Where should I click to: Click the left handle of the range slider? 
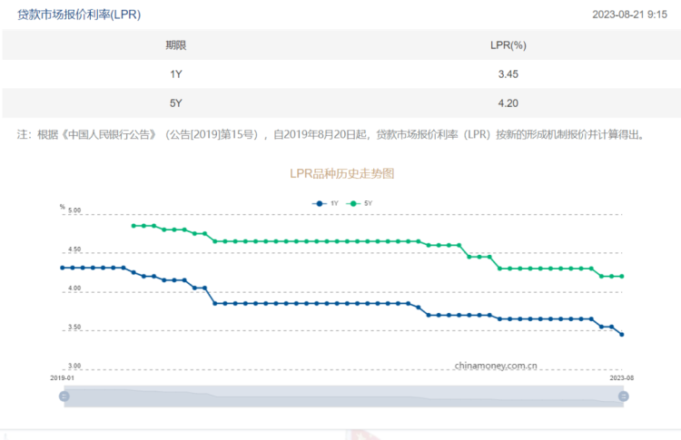(64, 396)
